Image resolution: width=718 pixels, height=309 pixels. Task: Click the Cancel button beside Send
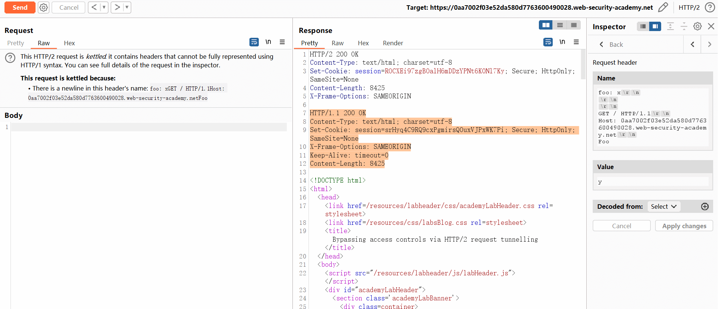[68, 7]
